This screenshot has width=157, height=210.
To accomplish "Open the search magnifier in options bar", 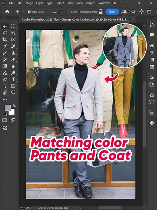I will [133, 12].
